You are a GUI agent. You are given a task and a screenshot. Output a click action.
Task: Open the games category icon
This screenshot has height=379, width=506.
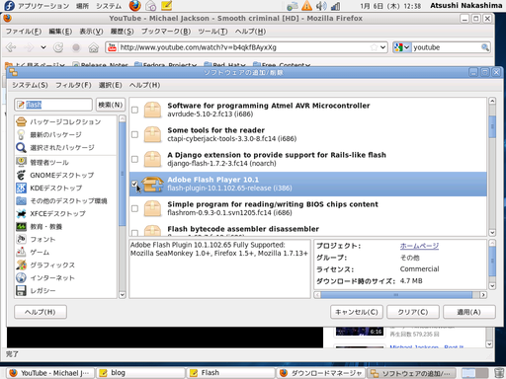click(x=21, y=252)
